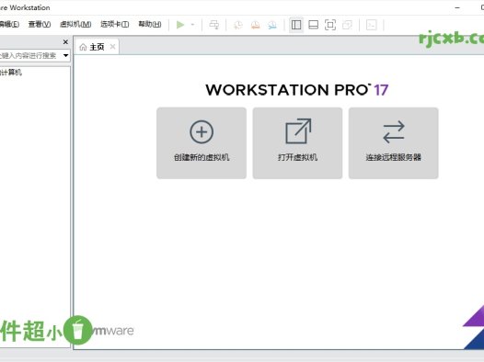484x362 pixels.
Task: Open the Snapshot Manager blue icon
Action: click(x=272, y=25)
